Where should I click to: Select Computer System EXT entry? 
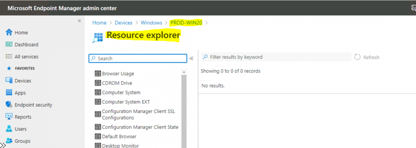pyautogui.click(x=126, y=102)
